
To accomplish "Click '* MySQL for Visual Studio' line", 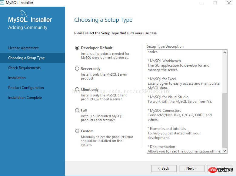I will tap(168, 97).
